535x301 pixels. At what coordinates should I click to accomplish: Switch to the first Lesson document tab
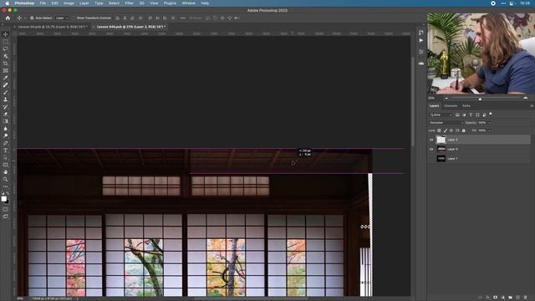pyautogui.click(x=53, y=27)
